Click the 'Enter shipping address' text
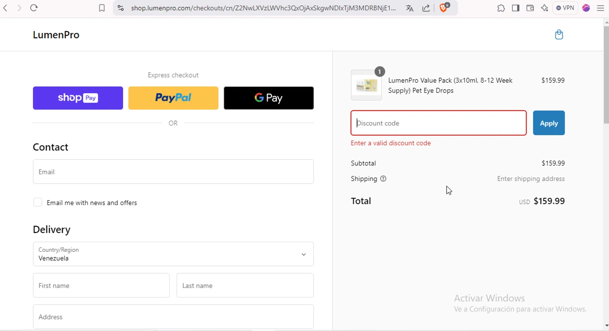This screenshot has width=609, height=331. [x=531, y=179]
